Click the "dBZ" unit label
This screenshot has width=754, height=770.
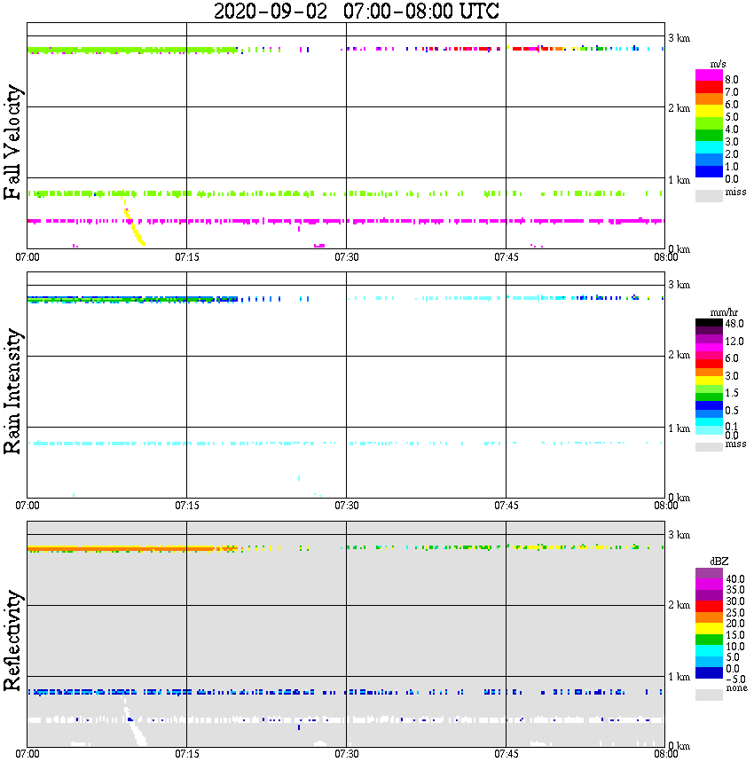tap(719, 562)
